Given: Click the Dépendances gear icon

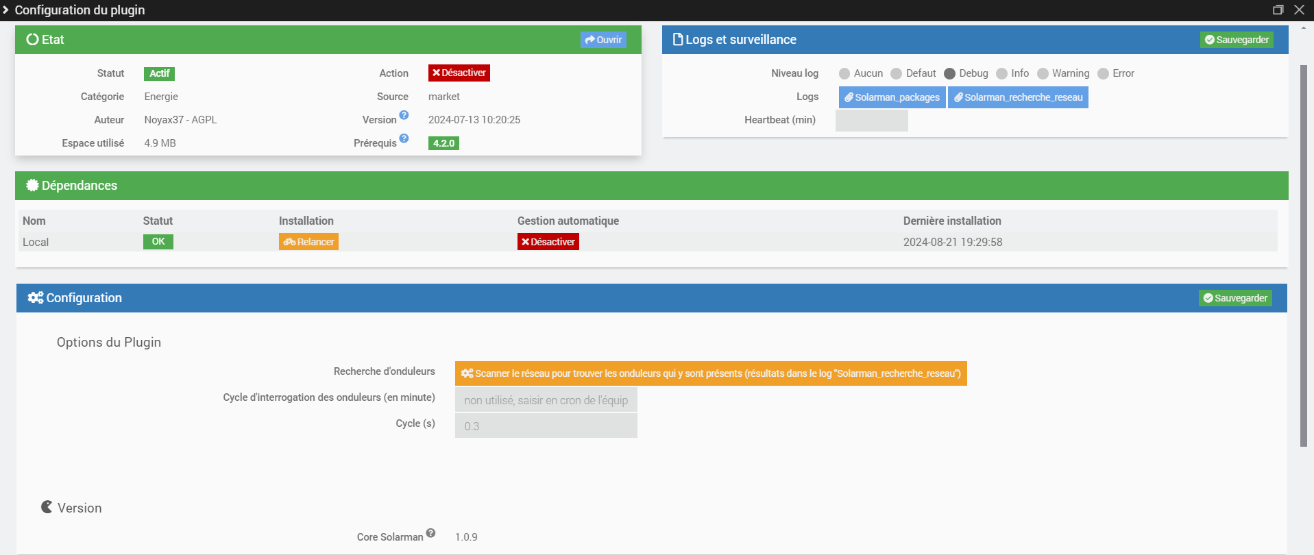Looking at the screenshot, I should pos(32,185).
